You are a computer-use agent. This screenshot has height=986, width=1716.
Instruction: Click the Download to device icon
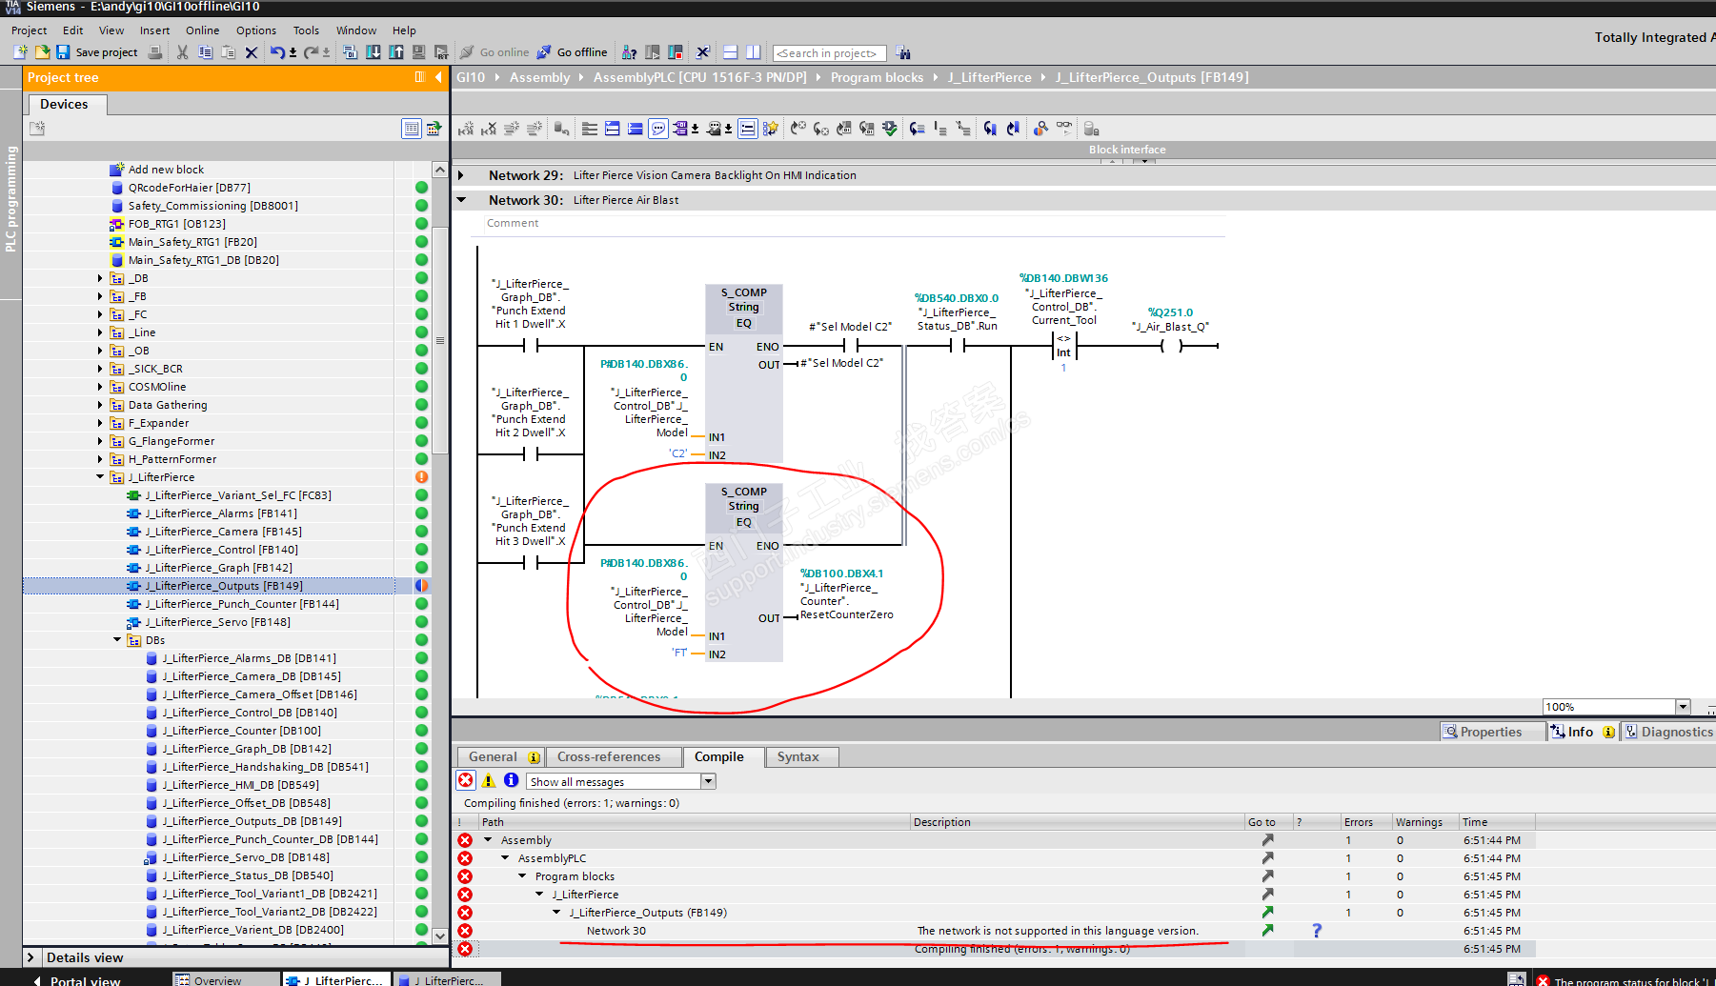click(x=373, y=52)
